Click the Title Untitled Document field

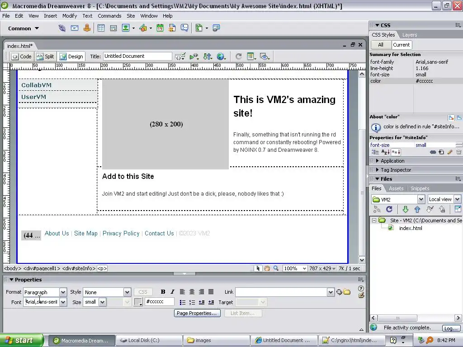137,56
